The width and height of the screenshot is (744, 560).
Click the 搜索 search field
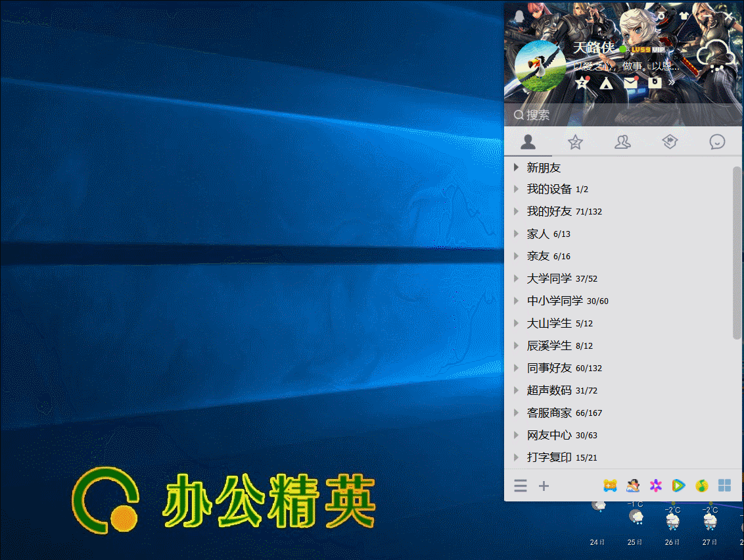pyautogui.click(x=623, y=115)
